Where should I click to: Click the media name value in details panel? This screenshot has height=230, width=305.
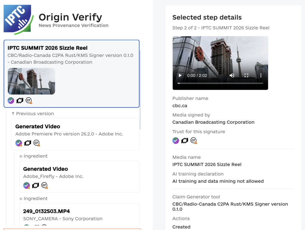pos(207,165)
